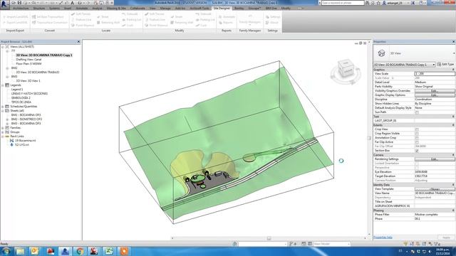Toggle the Crop View checkbox

click(x=417, y=129)
